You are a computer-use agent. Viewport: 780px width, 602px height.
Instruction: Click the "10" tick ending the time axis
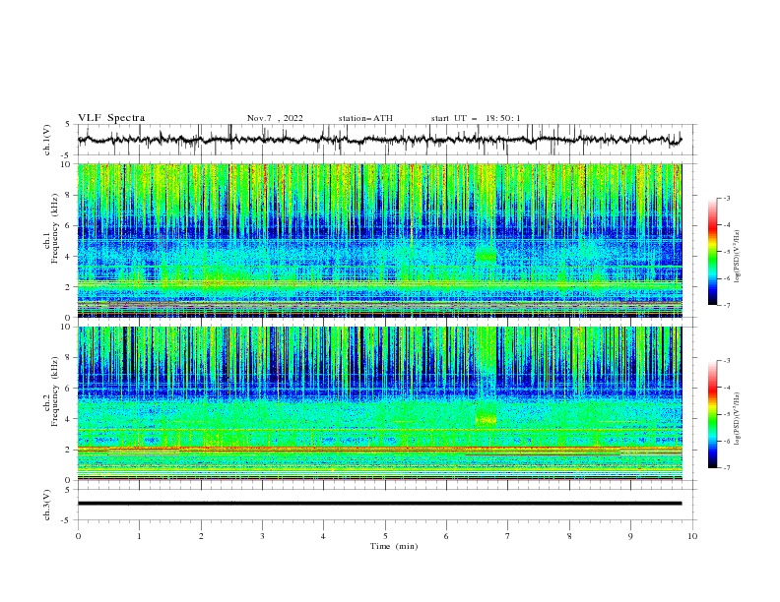click(x=692, y=536)
